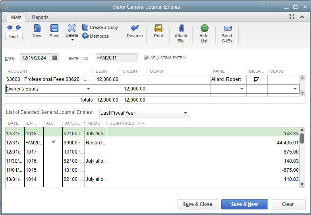The width and height of the screenshot is (311, 215).
Task: Open the Name dropdown on second line
Action: pyautogui.click(x=241, y=89)
